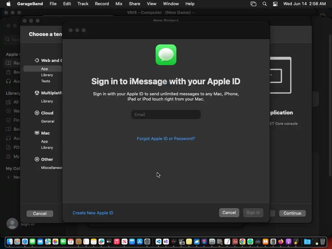Click the Messages app icon in the sign-in dialog
The height and width of the screenshot is (249, 332).
[x=166, y=55]
